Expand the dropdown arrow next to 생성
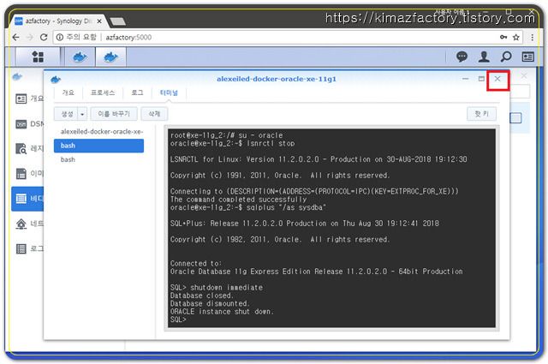 click(x=82, y=114)
